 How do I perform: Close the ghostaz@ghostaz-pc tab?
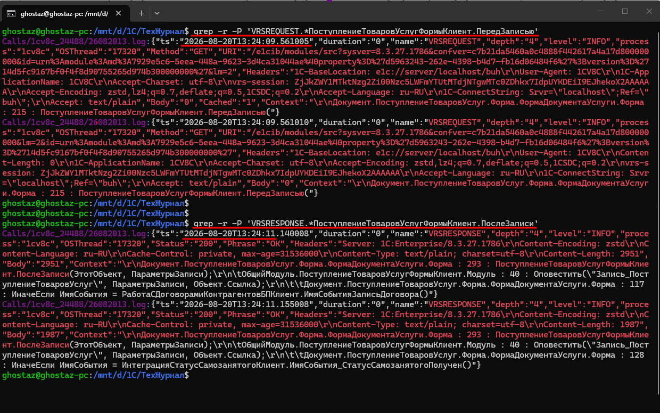(x=118, y=12)
